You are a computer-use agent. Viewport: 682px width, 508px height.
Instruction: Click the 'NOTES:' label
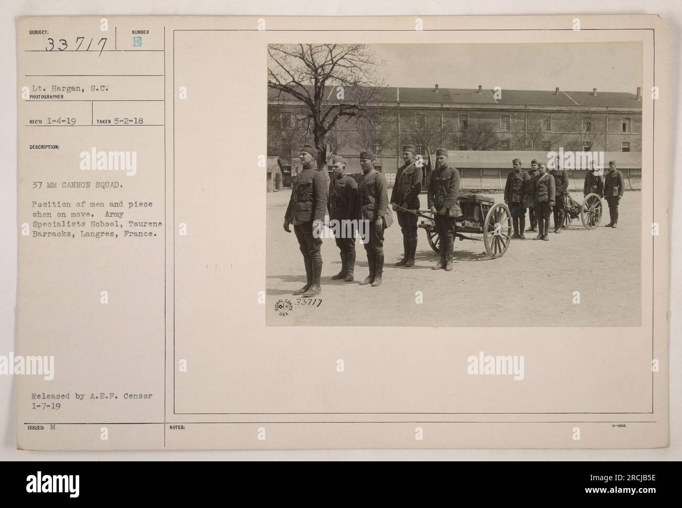pyautogui.click(x=177, y=427)
